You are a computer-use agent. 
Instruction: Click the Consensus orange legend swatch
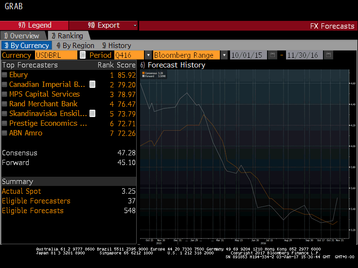tap(143, 73)
